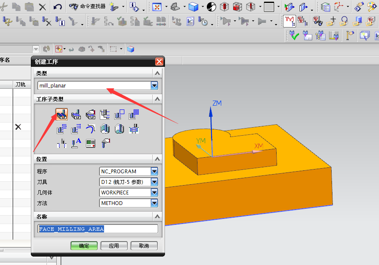Select the Finish Walls subtype icon

pos(105,129)
